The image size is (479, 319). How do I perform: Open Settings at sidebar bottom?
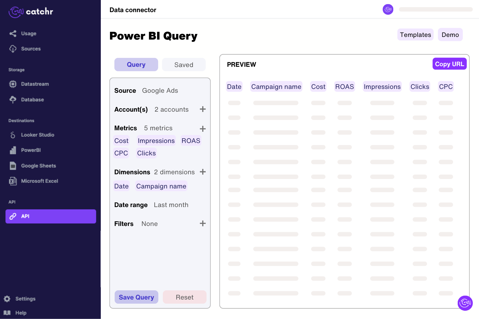point(25,299)
